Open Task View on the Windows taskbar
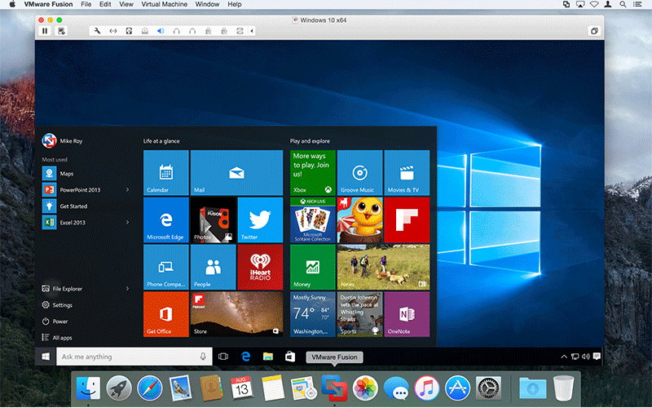Screen dimensions: 652x408 (223, 357)
